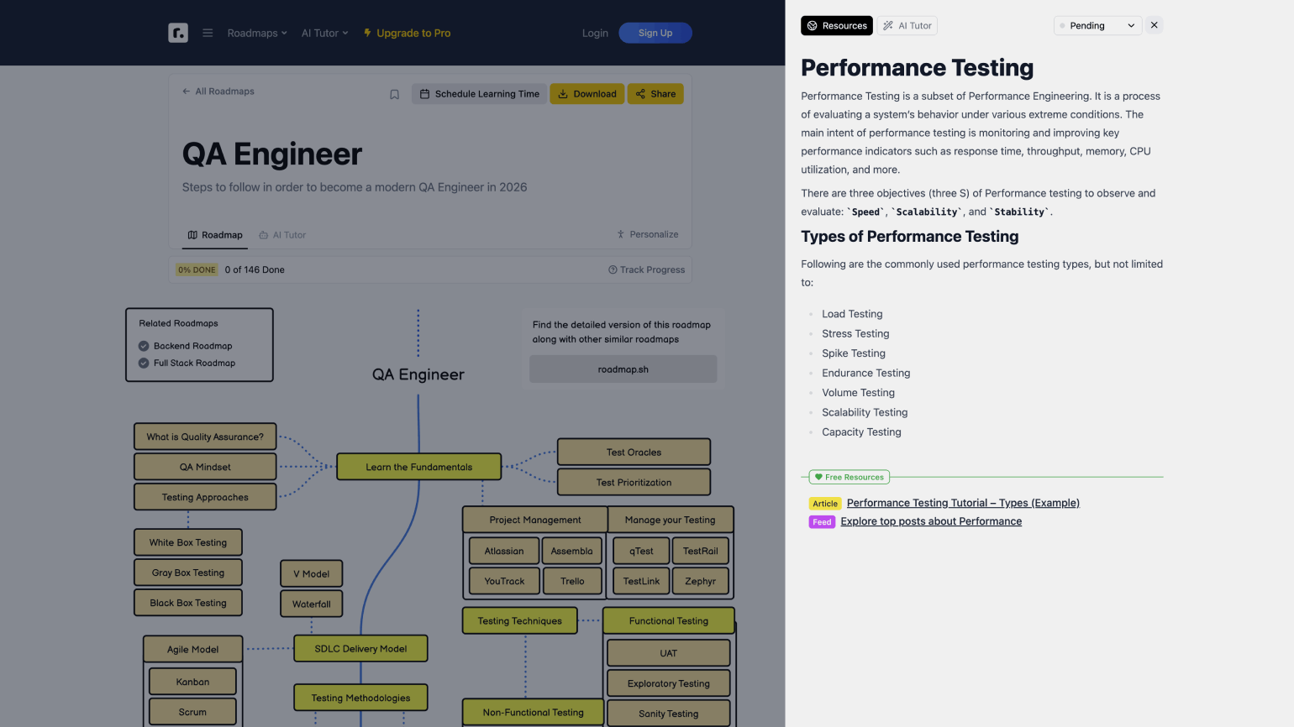Open Schedule Learning Time
This screenshot has width=1294, height=727.
pyautogui.click(x=479, y=94)
